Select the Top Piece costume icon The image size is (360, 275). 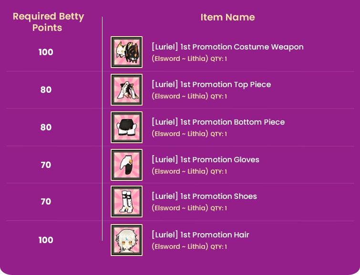click(126, 89)
